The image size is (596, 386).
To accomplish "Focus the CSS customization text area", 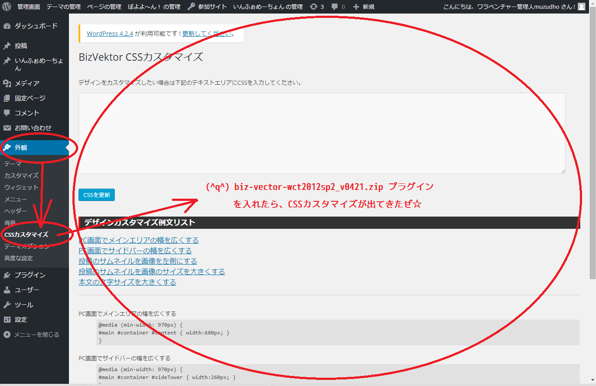I will (x=322, y=133).
